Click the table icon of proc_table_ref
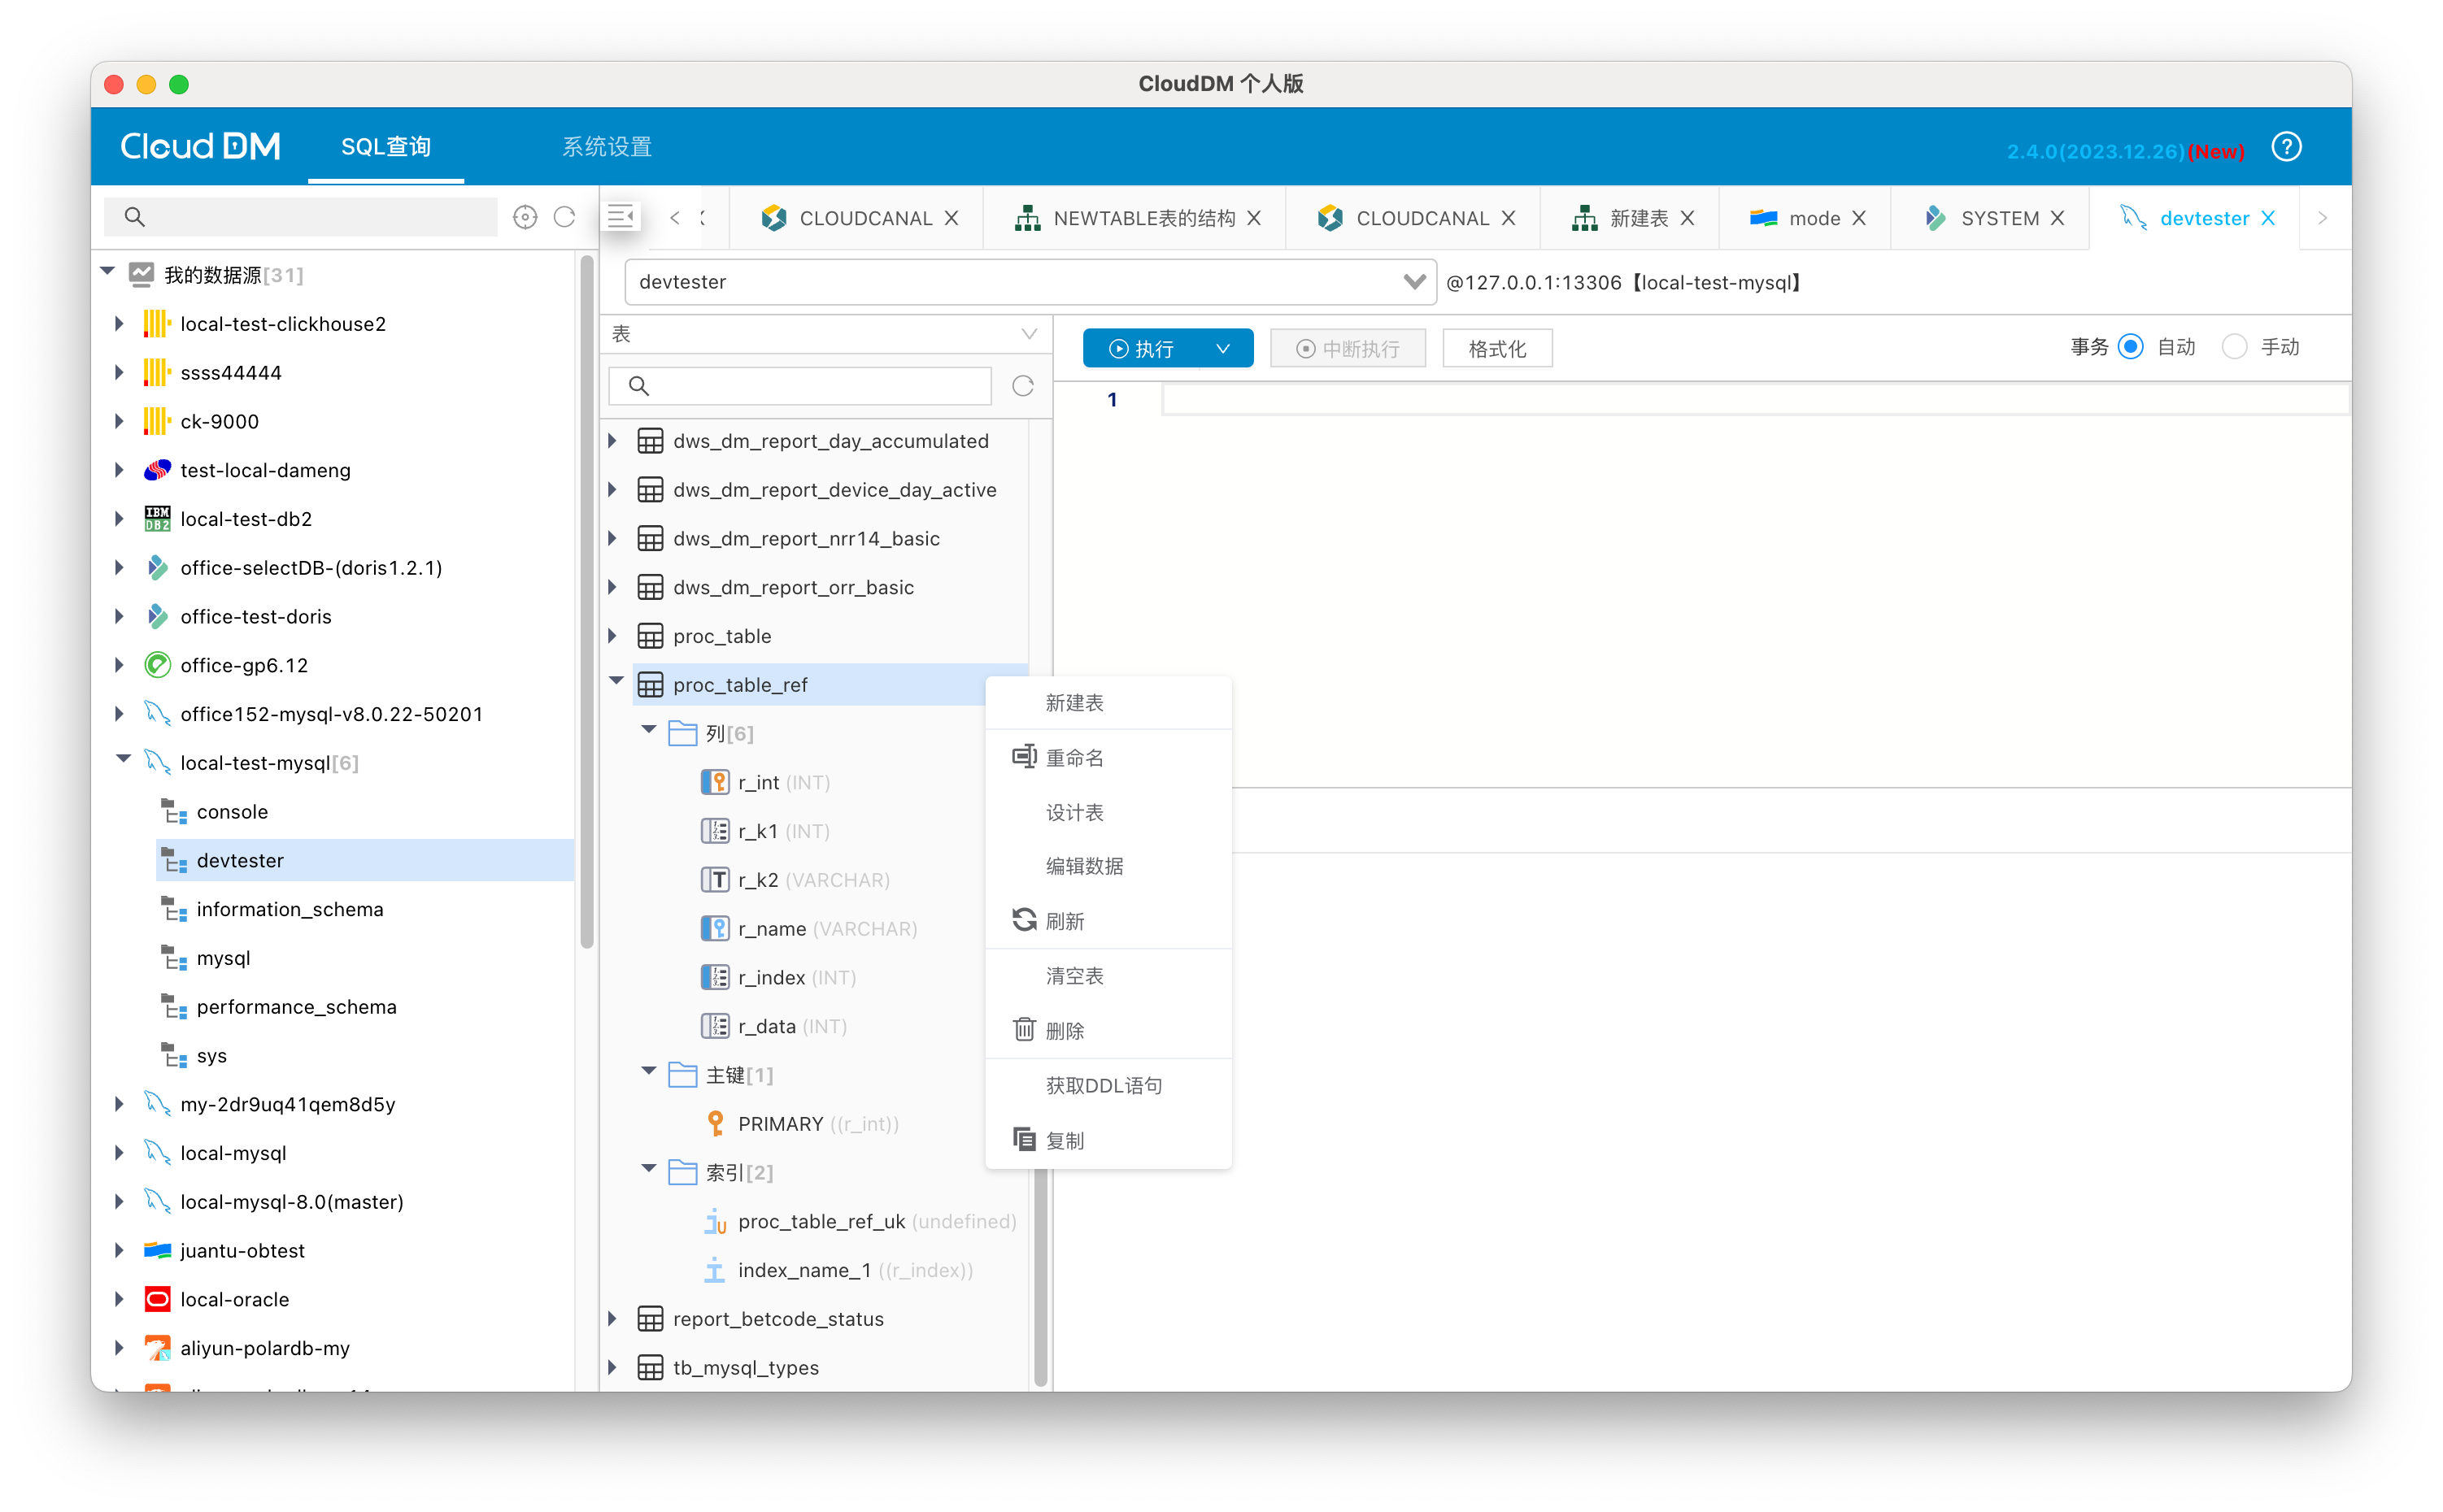 click(x=651, y=685)
